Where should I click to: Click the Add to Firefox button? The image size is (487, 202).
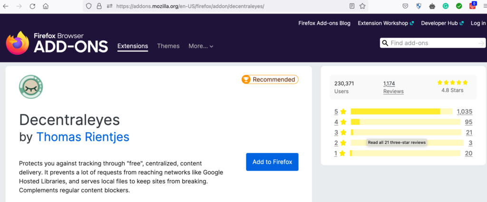coord(272,162)
